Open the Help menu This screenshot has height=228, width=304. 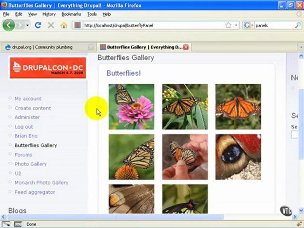coord(107,14)
